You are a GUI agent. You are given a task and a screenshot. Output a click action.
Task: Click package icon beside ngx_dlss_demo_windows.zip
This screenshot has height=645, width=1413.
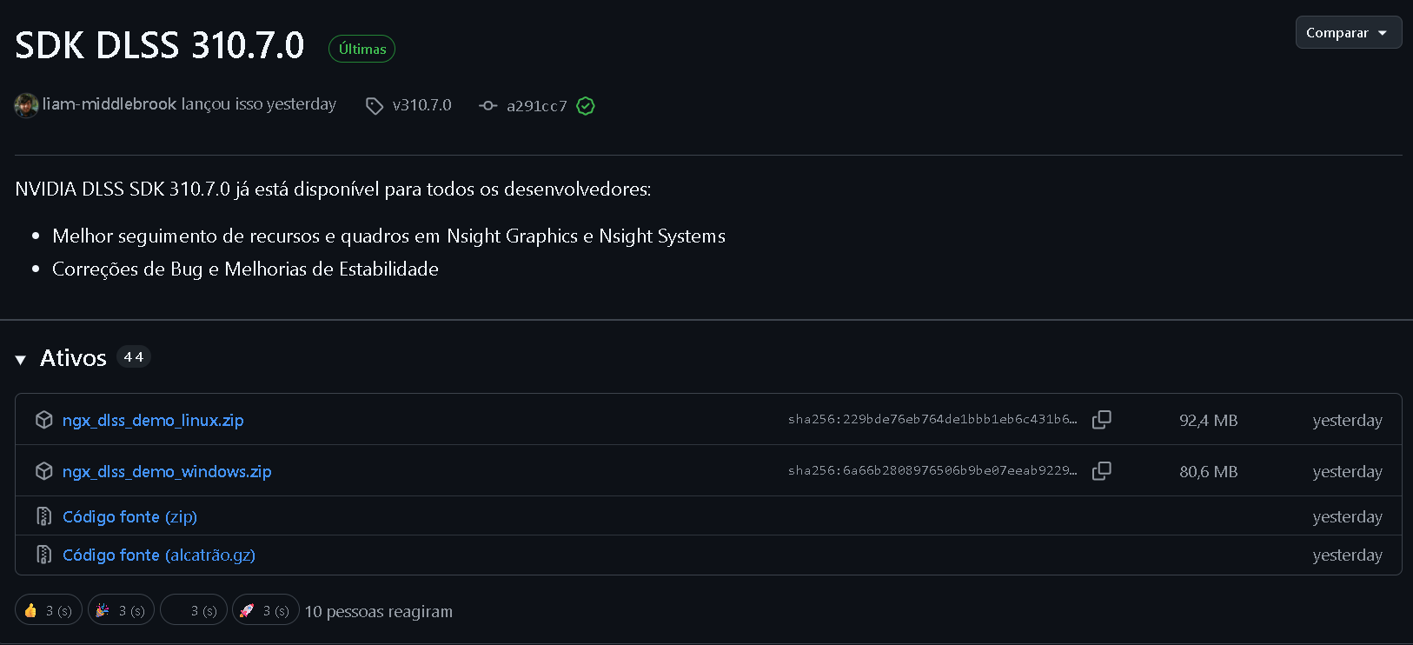click(x=44, y=471)
